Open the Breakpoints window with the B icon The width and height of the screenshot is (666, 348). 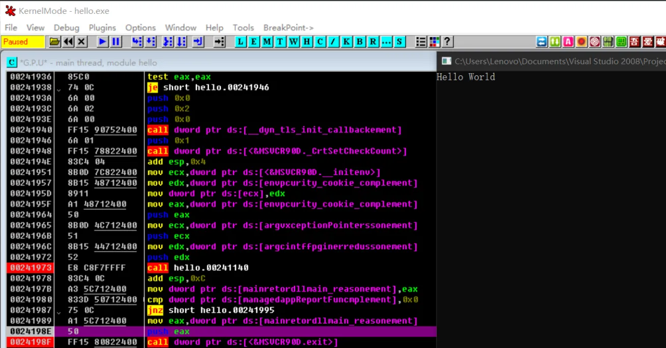[359, 42]
